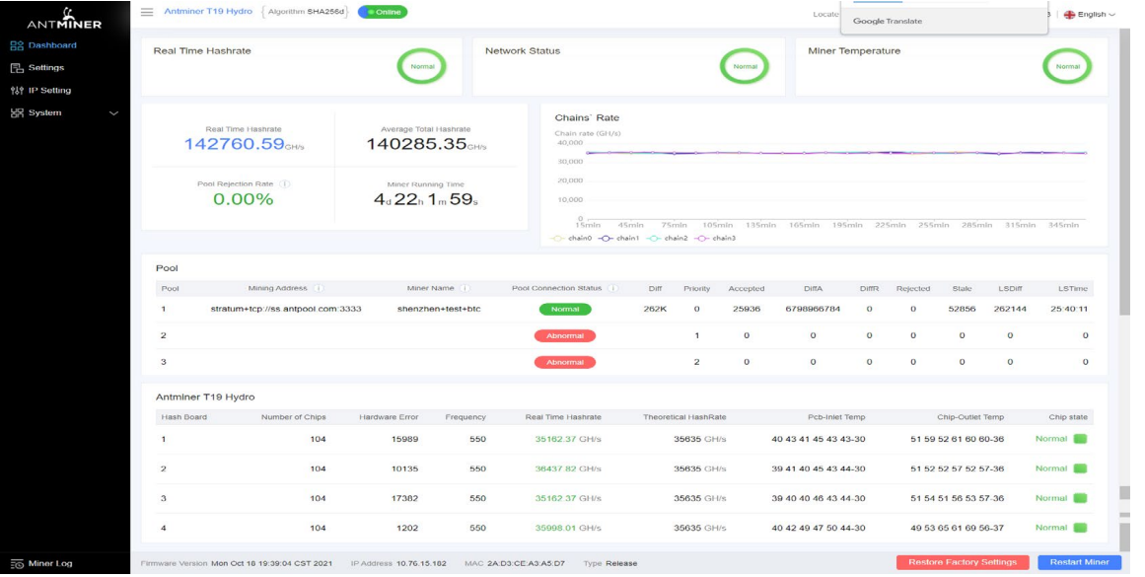The image size is (1145, 577).
Task: Expand the System submenu chevron
Action: click(113, 114)
